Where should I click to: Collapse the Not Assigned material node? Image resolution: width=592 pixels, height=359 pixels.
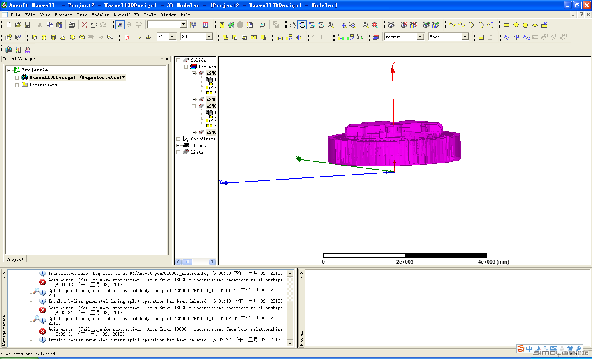186,67
